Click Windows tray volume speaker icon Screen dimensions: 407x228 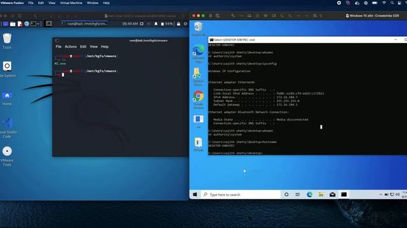click(x=397, y=194)
